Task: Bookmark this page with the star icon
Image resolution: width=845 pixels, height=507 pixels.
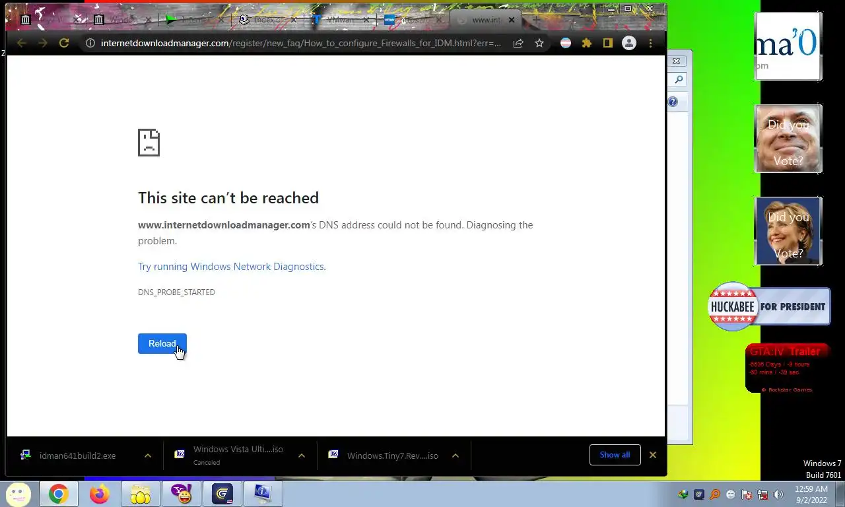Action: coord(539,43)
